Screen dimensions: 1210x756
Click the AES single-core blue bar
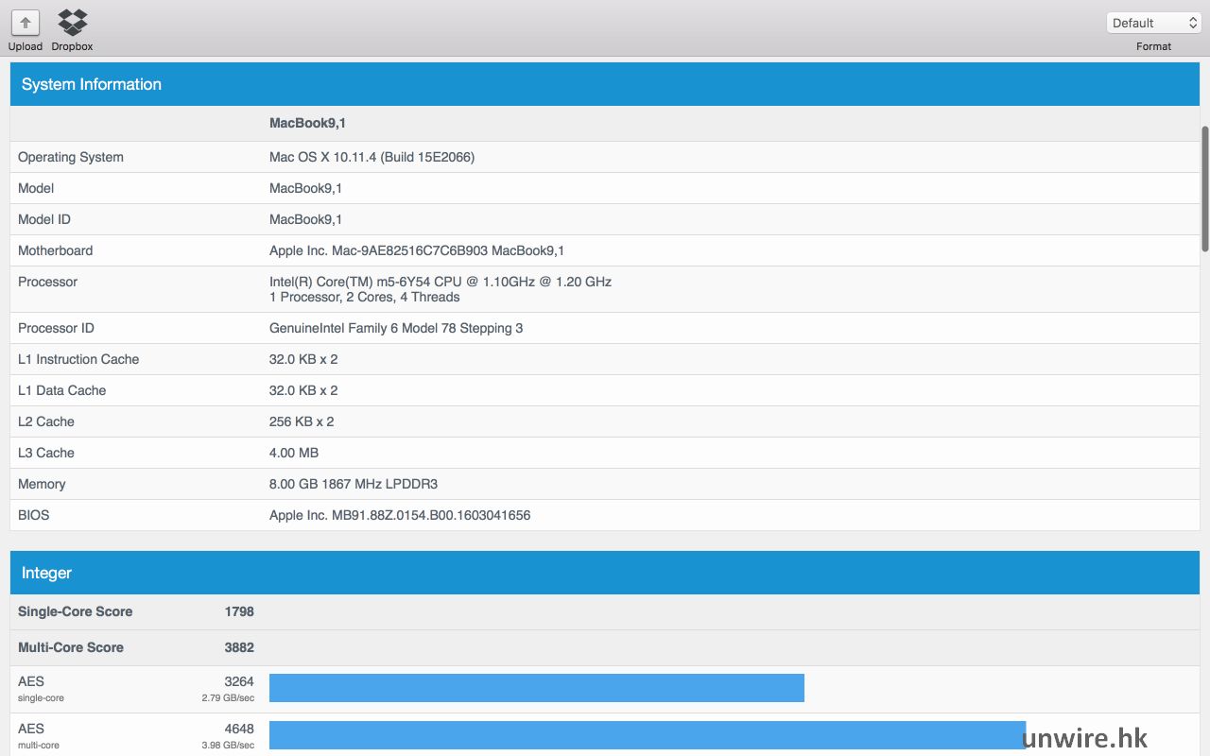(x=536, y=688)
